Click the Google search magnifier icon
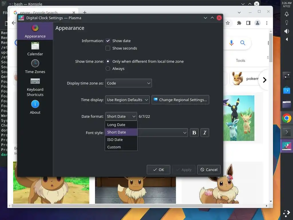 (x=243, y=43)
